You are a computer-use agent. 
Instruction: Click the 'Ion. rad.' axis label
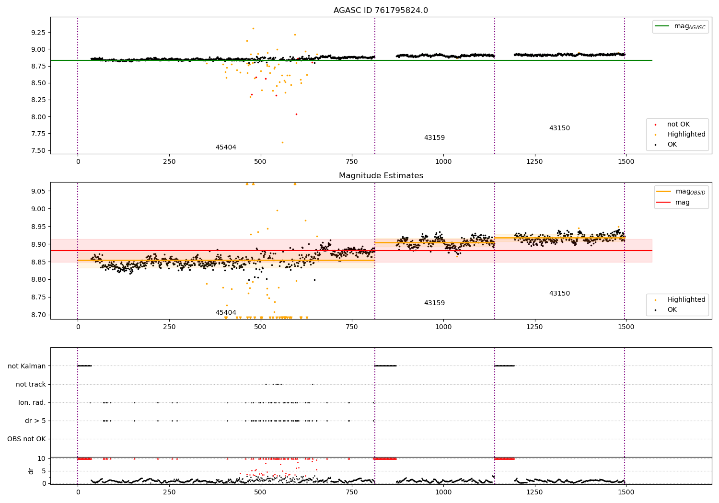pos(32,403)
